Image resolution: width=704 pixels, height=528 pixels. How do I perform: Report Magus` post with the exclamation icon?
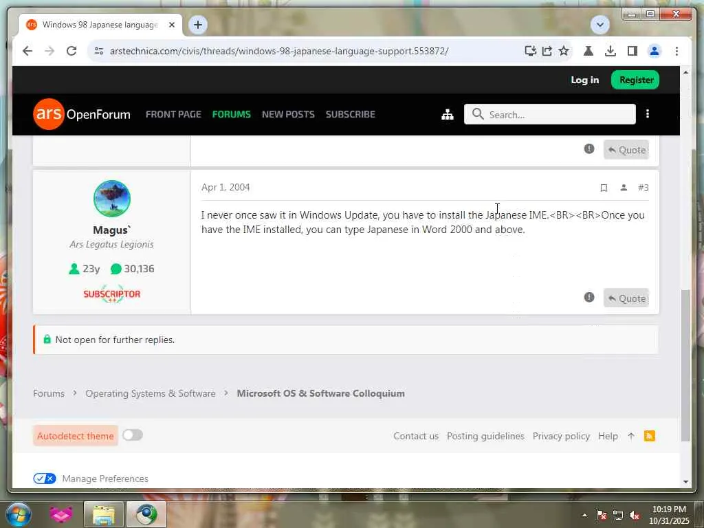click(x=589, y=297)
